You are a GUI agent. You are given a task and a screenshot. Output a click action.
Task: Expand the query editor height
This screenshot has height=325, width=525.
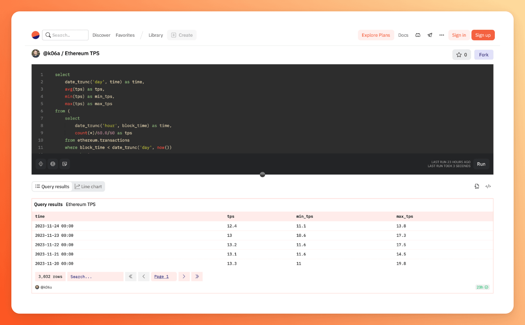pos(41,164)
